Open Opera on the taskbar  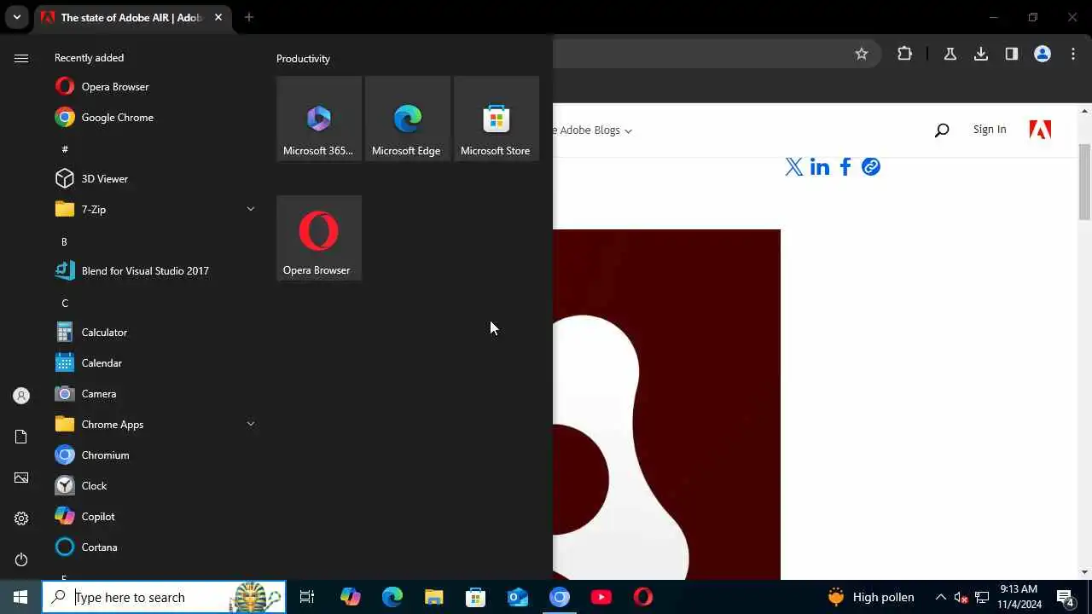(643, 597)
